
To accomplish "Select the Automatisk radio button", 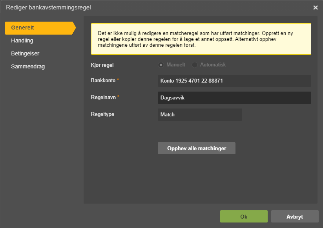I will click(194, 65).
